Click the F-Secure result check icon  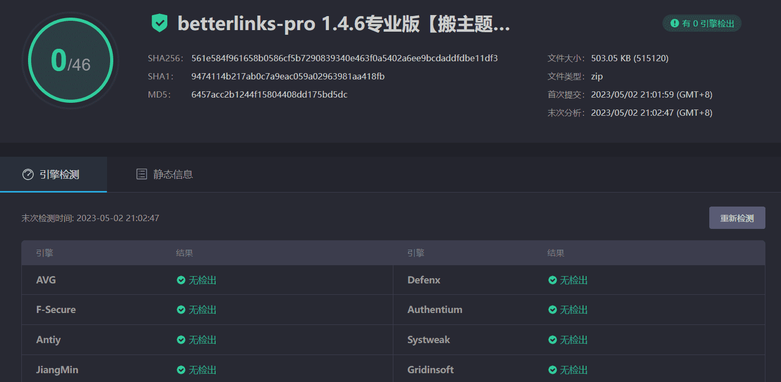[181, 310]
